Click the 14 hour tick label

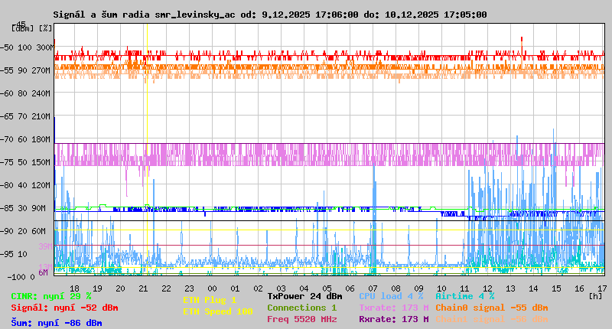click(x=533, y=288)
